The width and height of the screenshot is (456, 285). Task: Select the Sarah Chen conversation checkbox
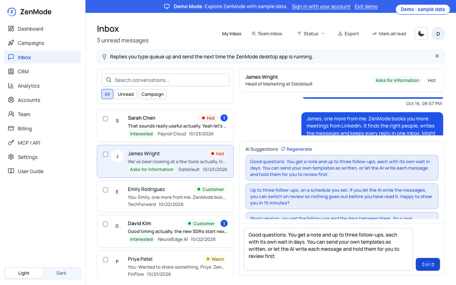point(106,119)
